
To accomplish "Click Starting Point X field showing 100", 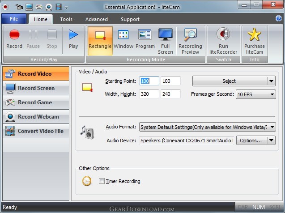I will pyautogui.click(x=149, y=81).
